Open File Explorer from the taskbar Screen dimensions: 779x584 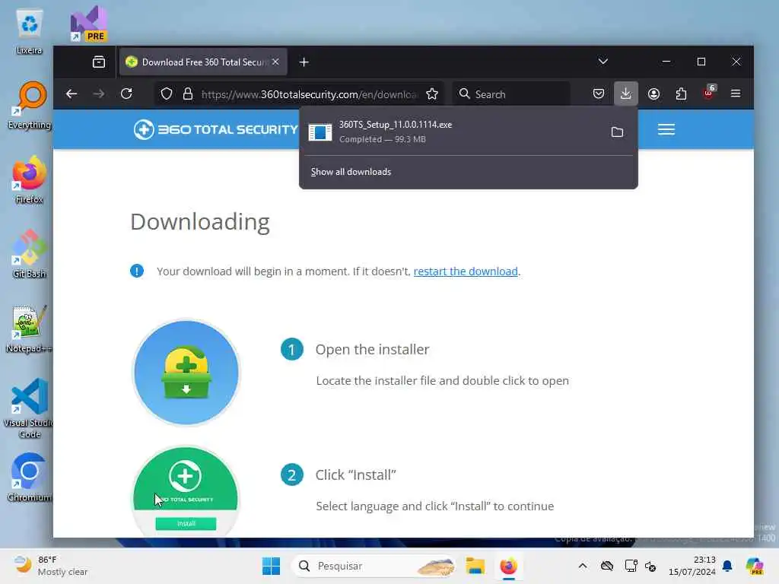pyautogui.click(x=475, y=566)
